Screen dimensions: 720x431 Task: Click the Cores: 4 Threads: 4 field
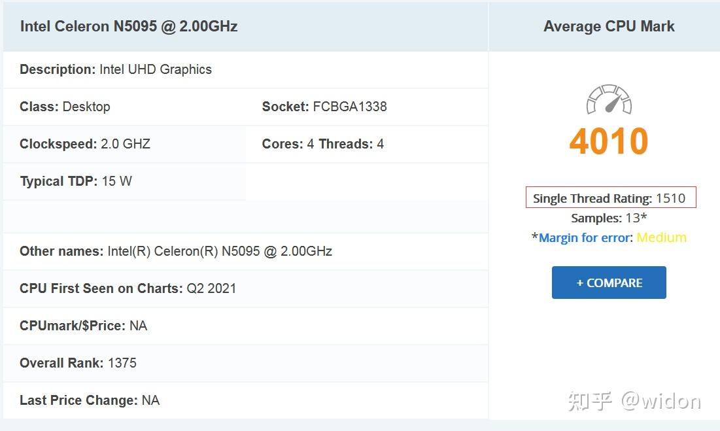pyautogui.click(x=323, y=144)
